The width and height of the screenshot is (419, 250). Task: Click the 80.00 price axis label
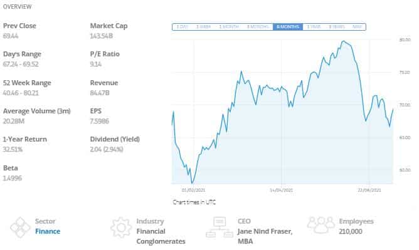click(x=405, y=39)
